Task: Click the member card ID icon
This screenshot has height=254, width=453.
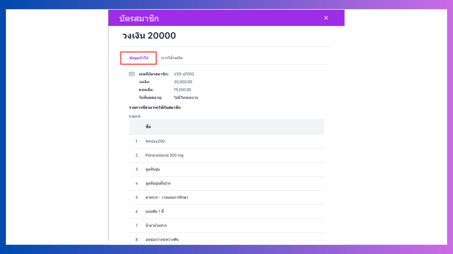Action: 132,74
